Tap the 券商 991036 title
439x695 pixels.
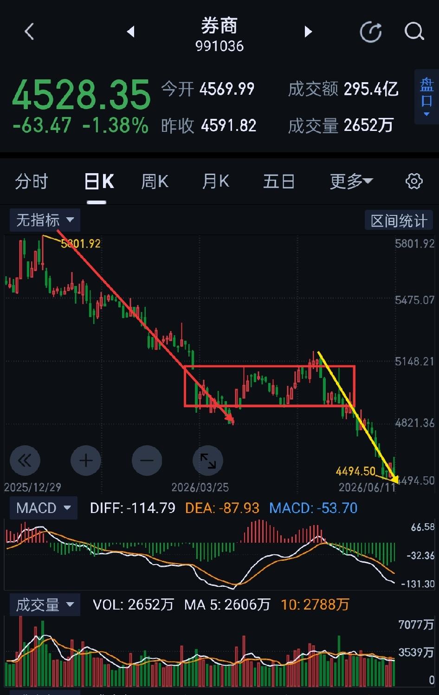[219, 35]
